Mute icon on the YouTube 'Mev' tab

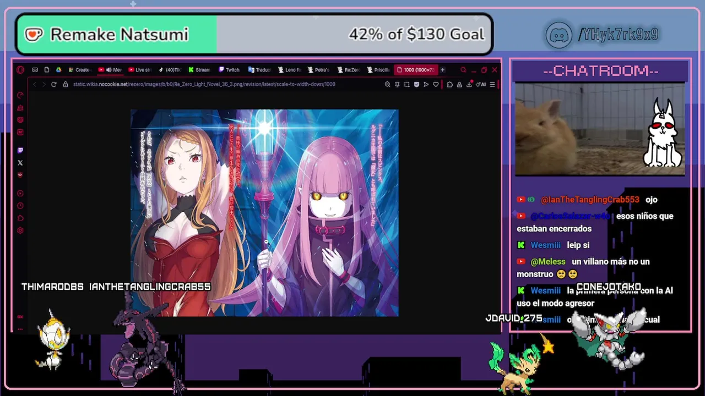pyautogui.click(x=109, y=70)
